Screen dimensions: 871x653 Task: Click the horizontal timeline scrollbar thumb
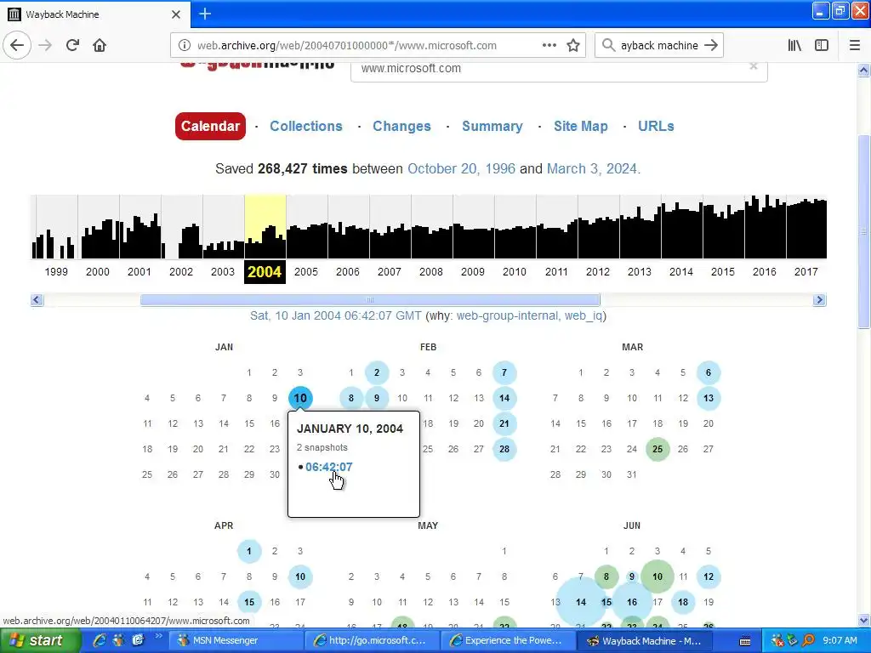370,300
